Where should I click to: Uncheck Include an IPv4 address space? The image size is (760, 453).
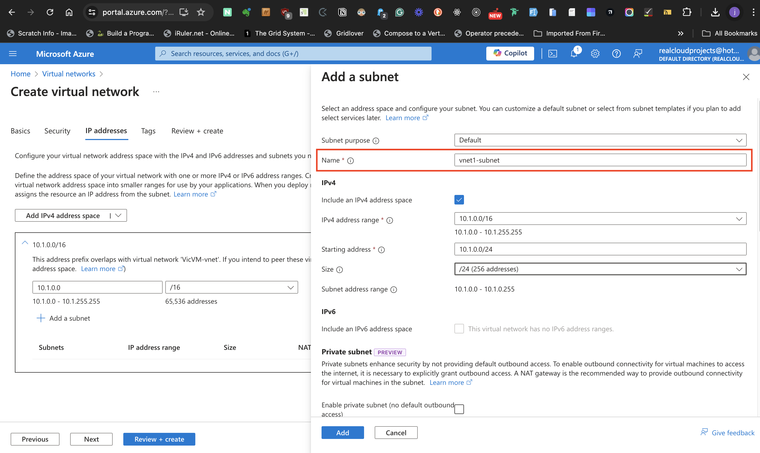point(459,200)
